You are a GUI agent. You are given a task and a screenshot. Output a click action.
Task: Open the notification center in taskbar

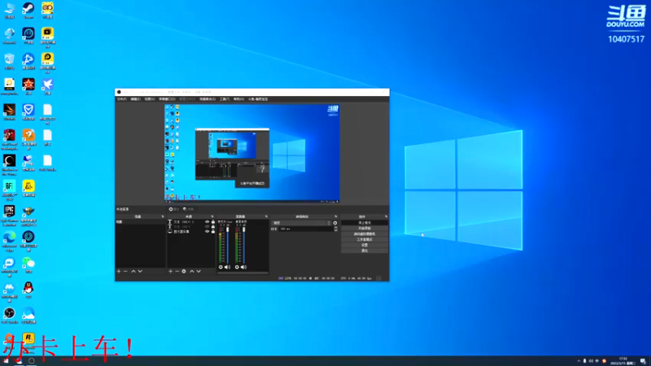click(x=643, y=361)
